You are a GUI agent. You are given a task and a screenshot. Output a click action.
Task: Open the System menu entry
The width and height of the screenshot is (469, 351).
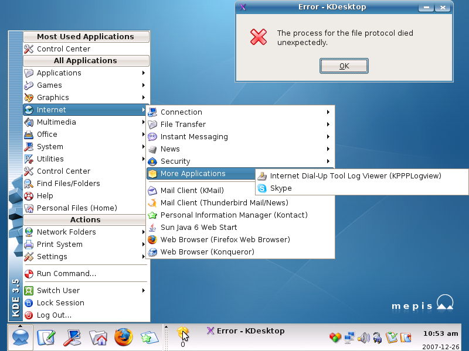pyautogui.click(x=84, y=147)
